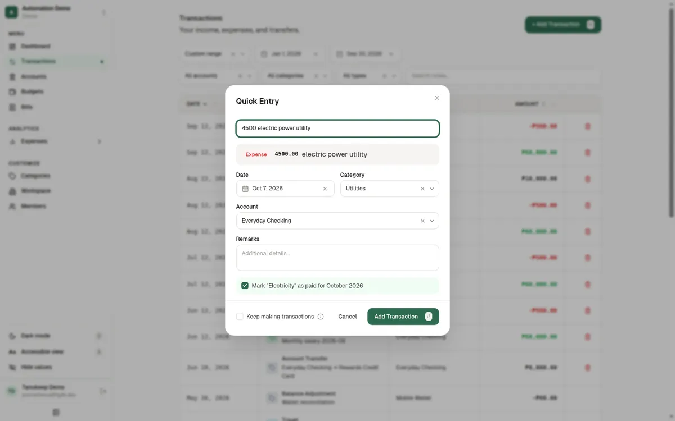Click the parsed 4500.00 amount
This screenshot has width=675, height=421.
[286, 154]
